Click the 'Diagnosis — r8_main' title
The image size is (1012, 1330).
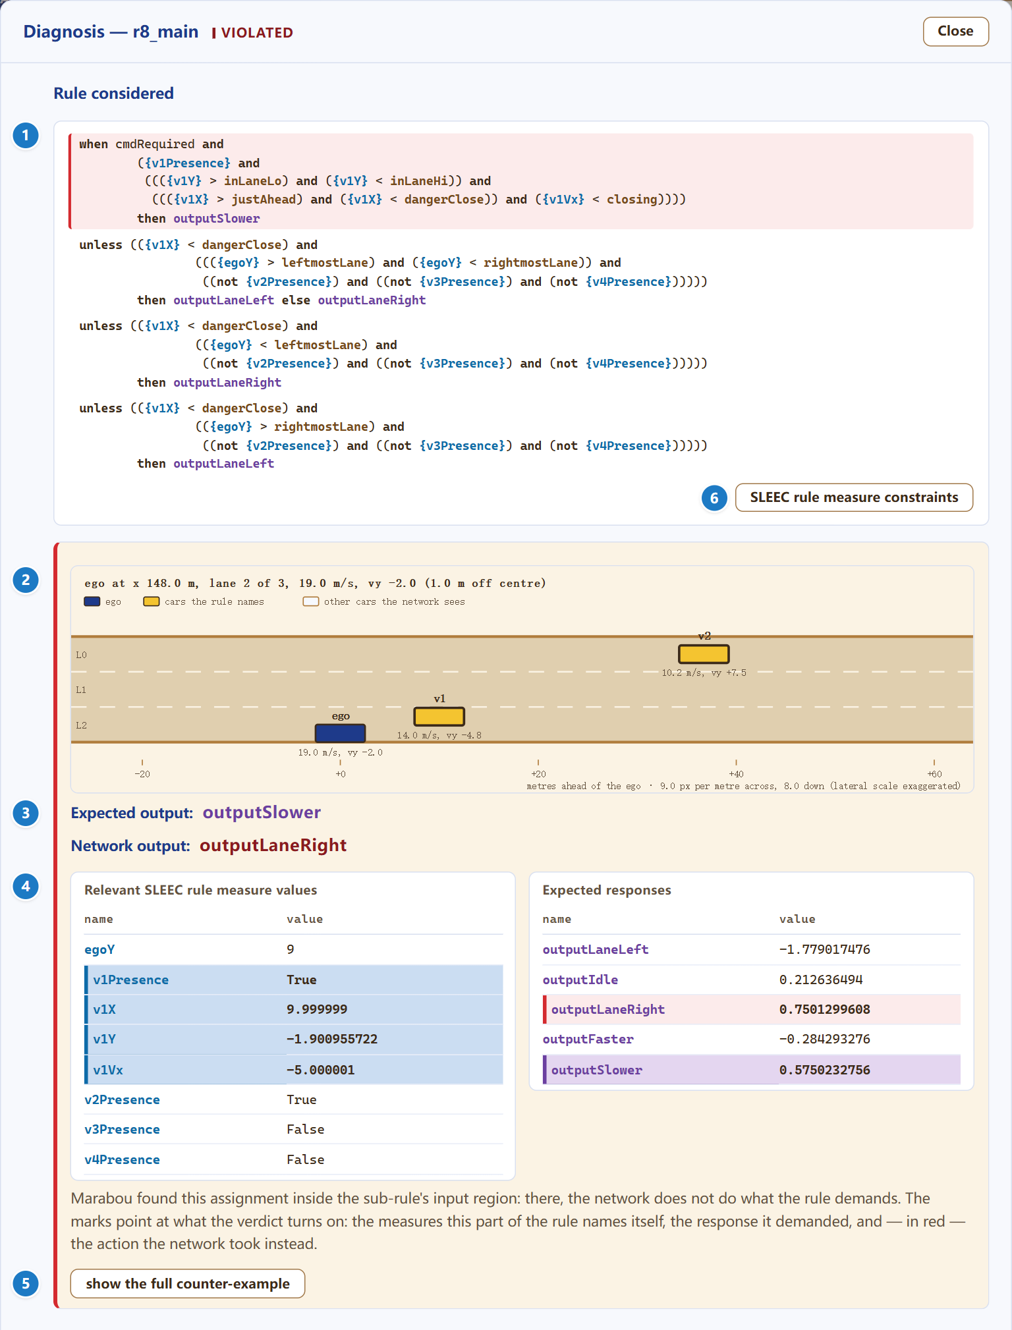coord(111,32)
